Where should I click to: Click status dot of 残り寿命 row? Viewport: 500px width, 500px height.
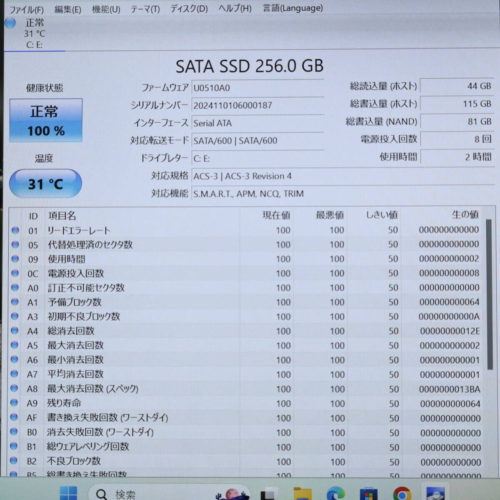click(x=14, y=402)
